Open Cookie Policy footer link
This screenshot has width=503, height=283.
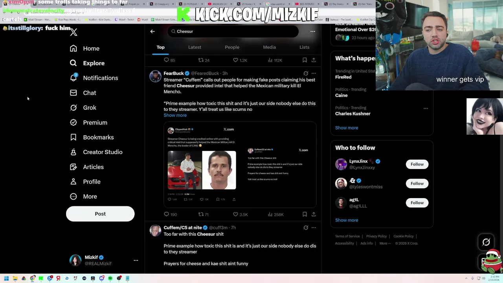[404, 236]
